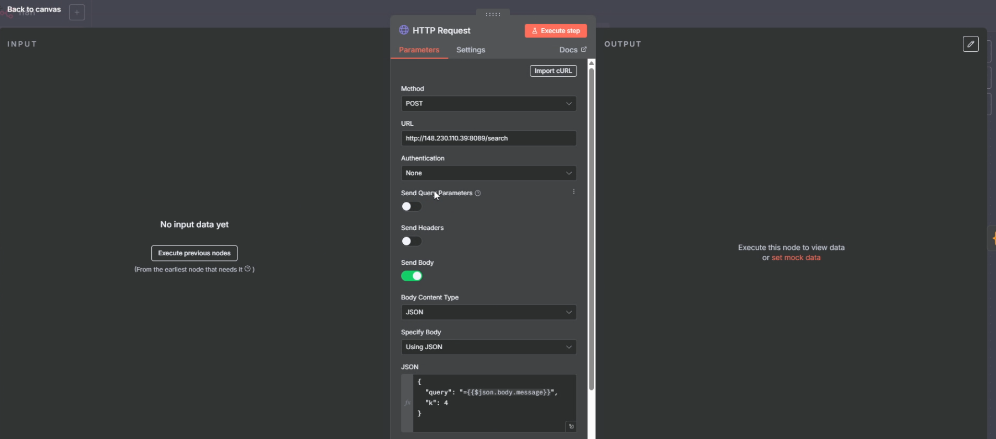Click the 'set mock data' link
Viewport: 996px width, 439px height.
795,258
